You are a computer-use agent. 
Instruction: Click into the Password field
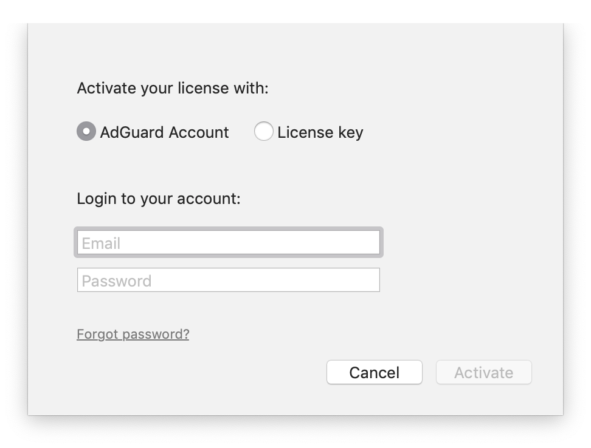click(x=229, y=280)
